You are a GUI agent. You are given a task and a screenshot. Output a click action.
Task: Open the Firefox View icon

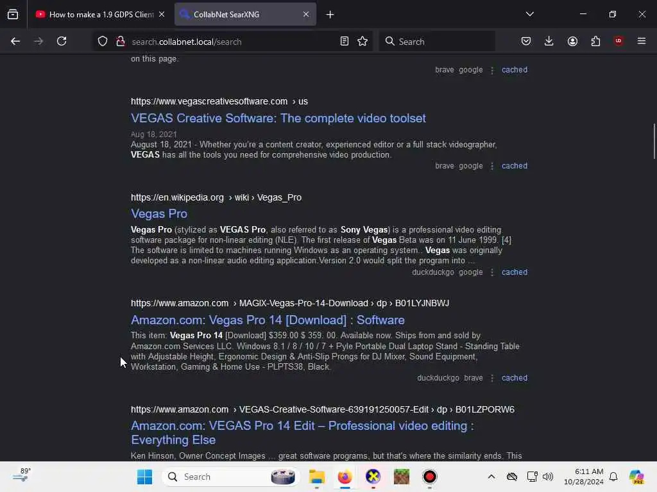(x=13, y=14)
